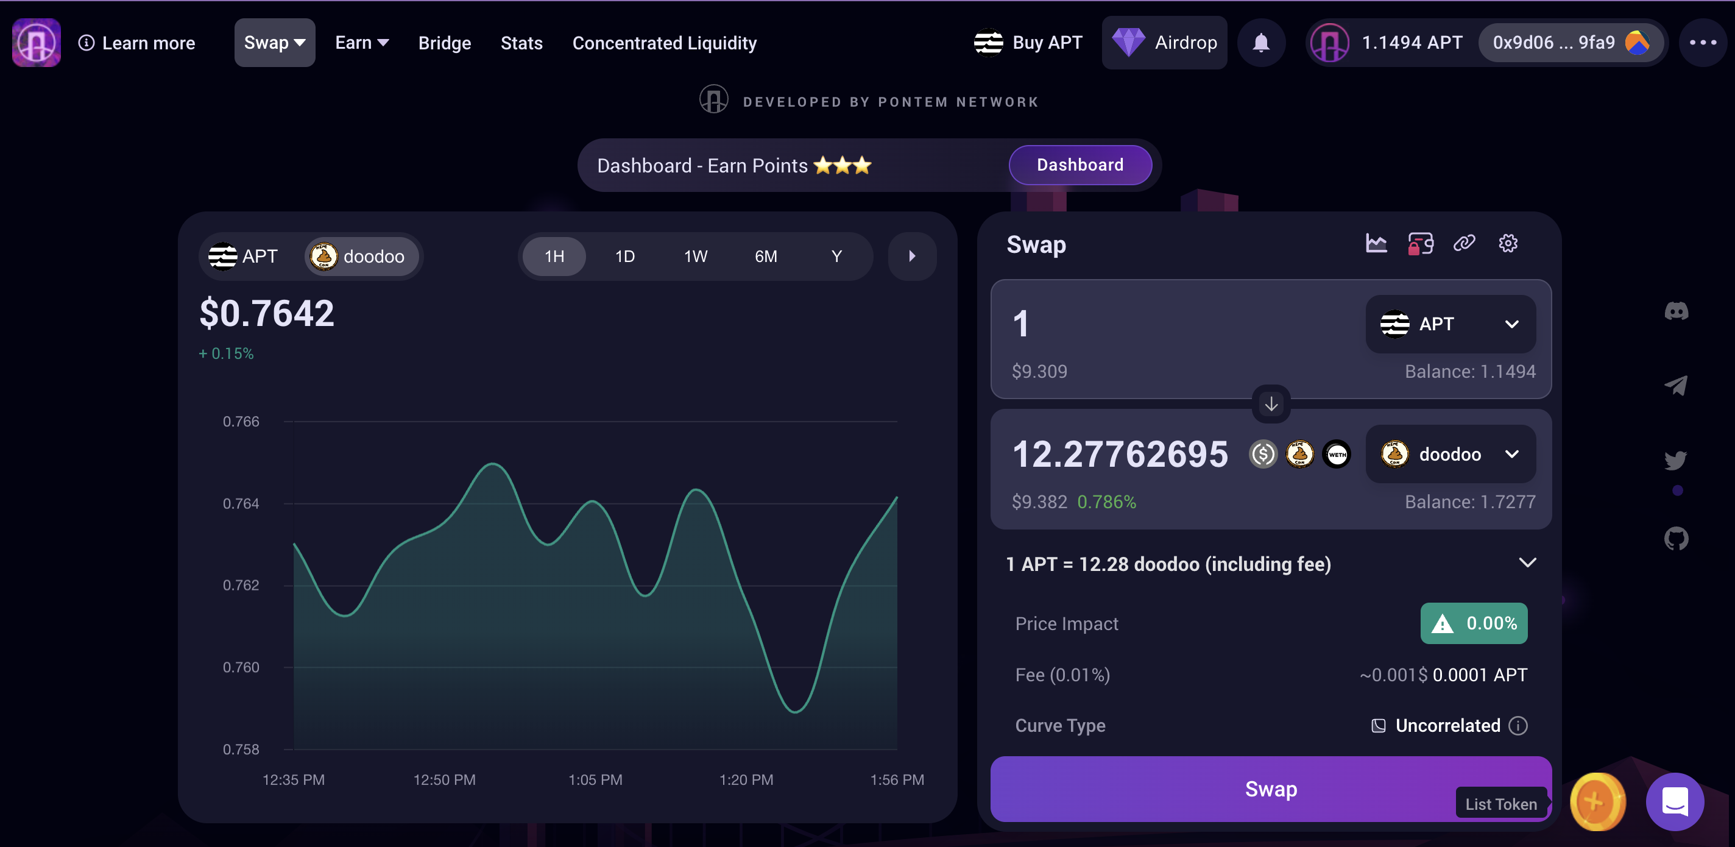
Task: Click the purple Dashboard button
Action: (x=1079, y=165)
